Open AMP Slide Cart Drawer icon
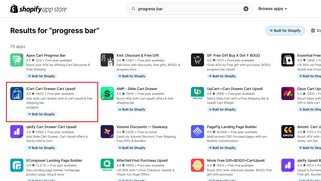This screenshot has width=321, height=181. (x=107, y=93)
